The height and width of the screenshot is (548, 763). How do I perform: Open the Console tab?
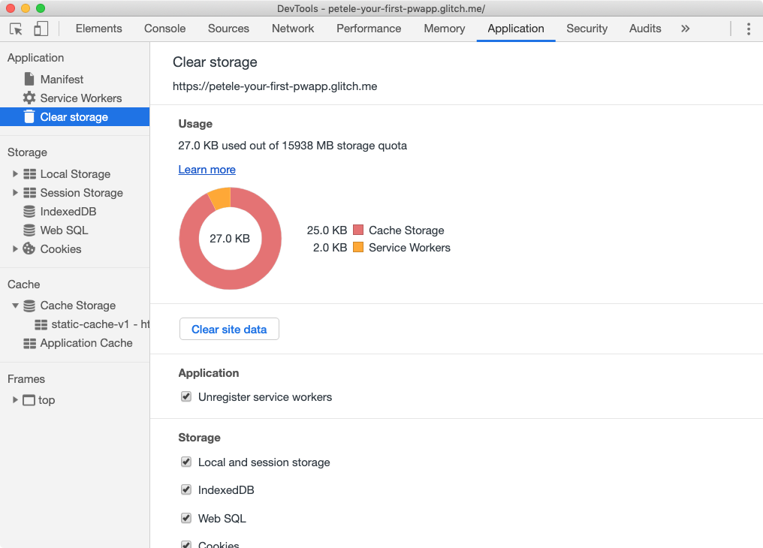164,29
